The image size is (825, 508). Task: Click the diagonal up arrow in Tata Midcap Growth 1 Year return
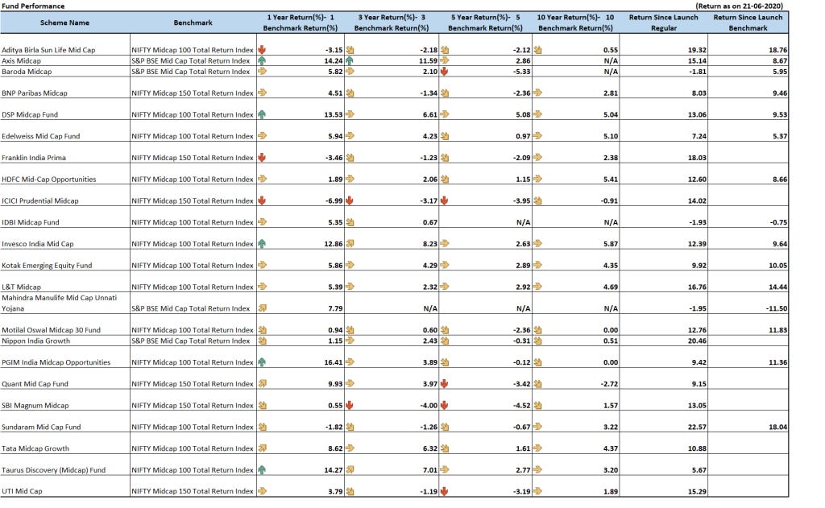(262, 448)
